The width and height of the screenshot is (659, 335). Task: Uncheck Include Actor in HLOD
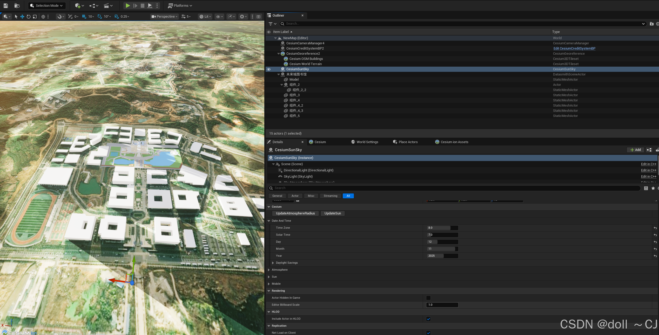(428, 319)
